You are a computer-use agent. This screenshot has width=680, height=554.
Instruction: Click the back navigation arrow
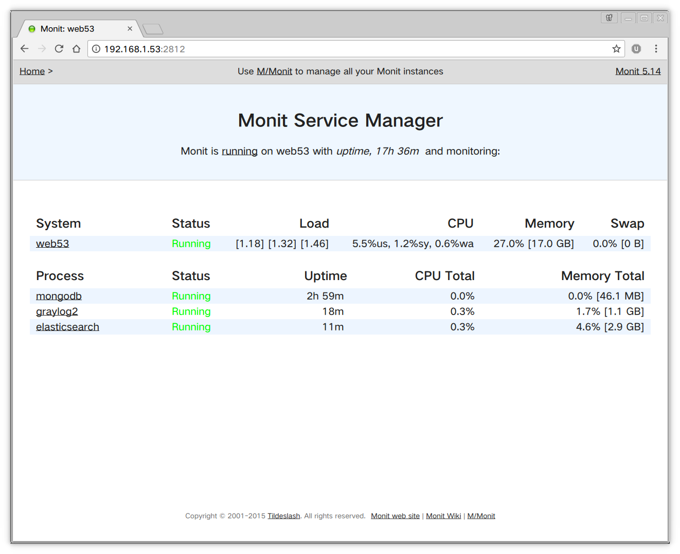coord(24,48)
